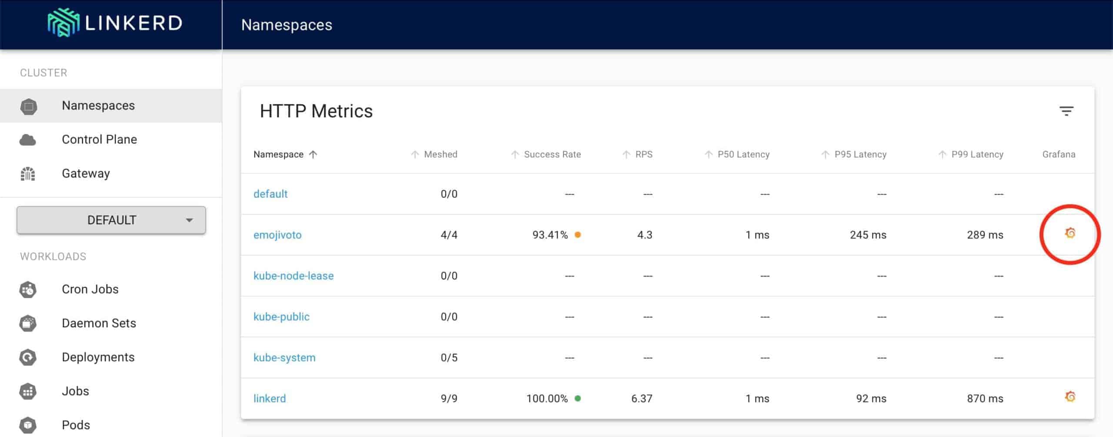Open the kube-system namespace link
1113x437 pixels.
[284, 358]
